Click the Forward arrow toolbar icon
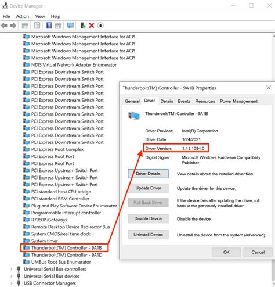This screenshot has width=275, height=287. [13, 26]
